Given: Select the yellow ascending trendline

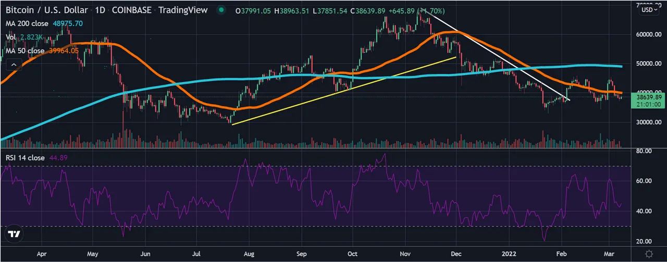Looking at the screenshot, I should 344,91.
